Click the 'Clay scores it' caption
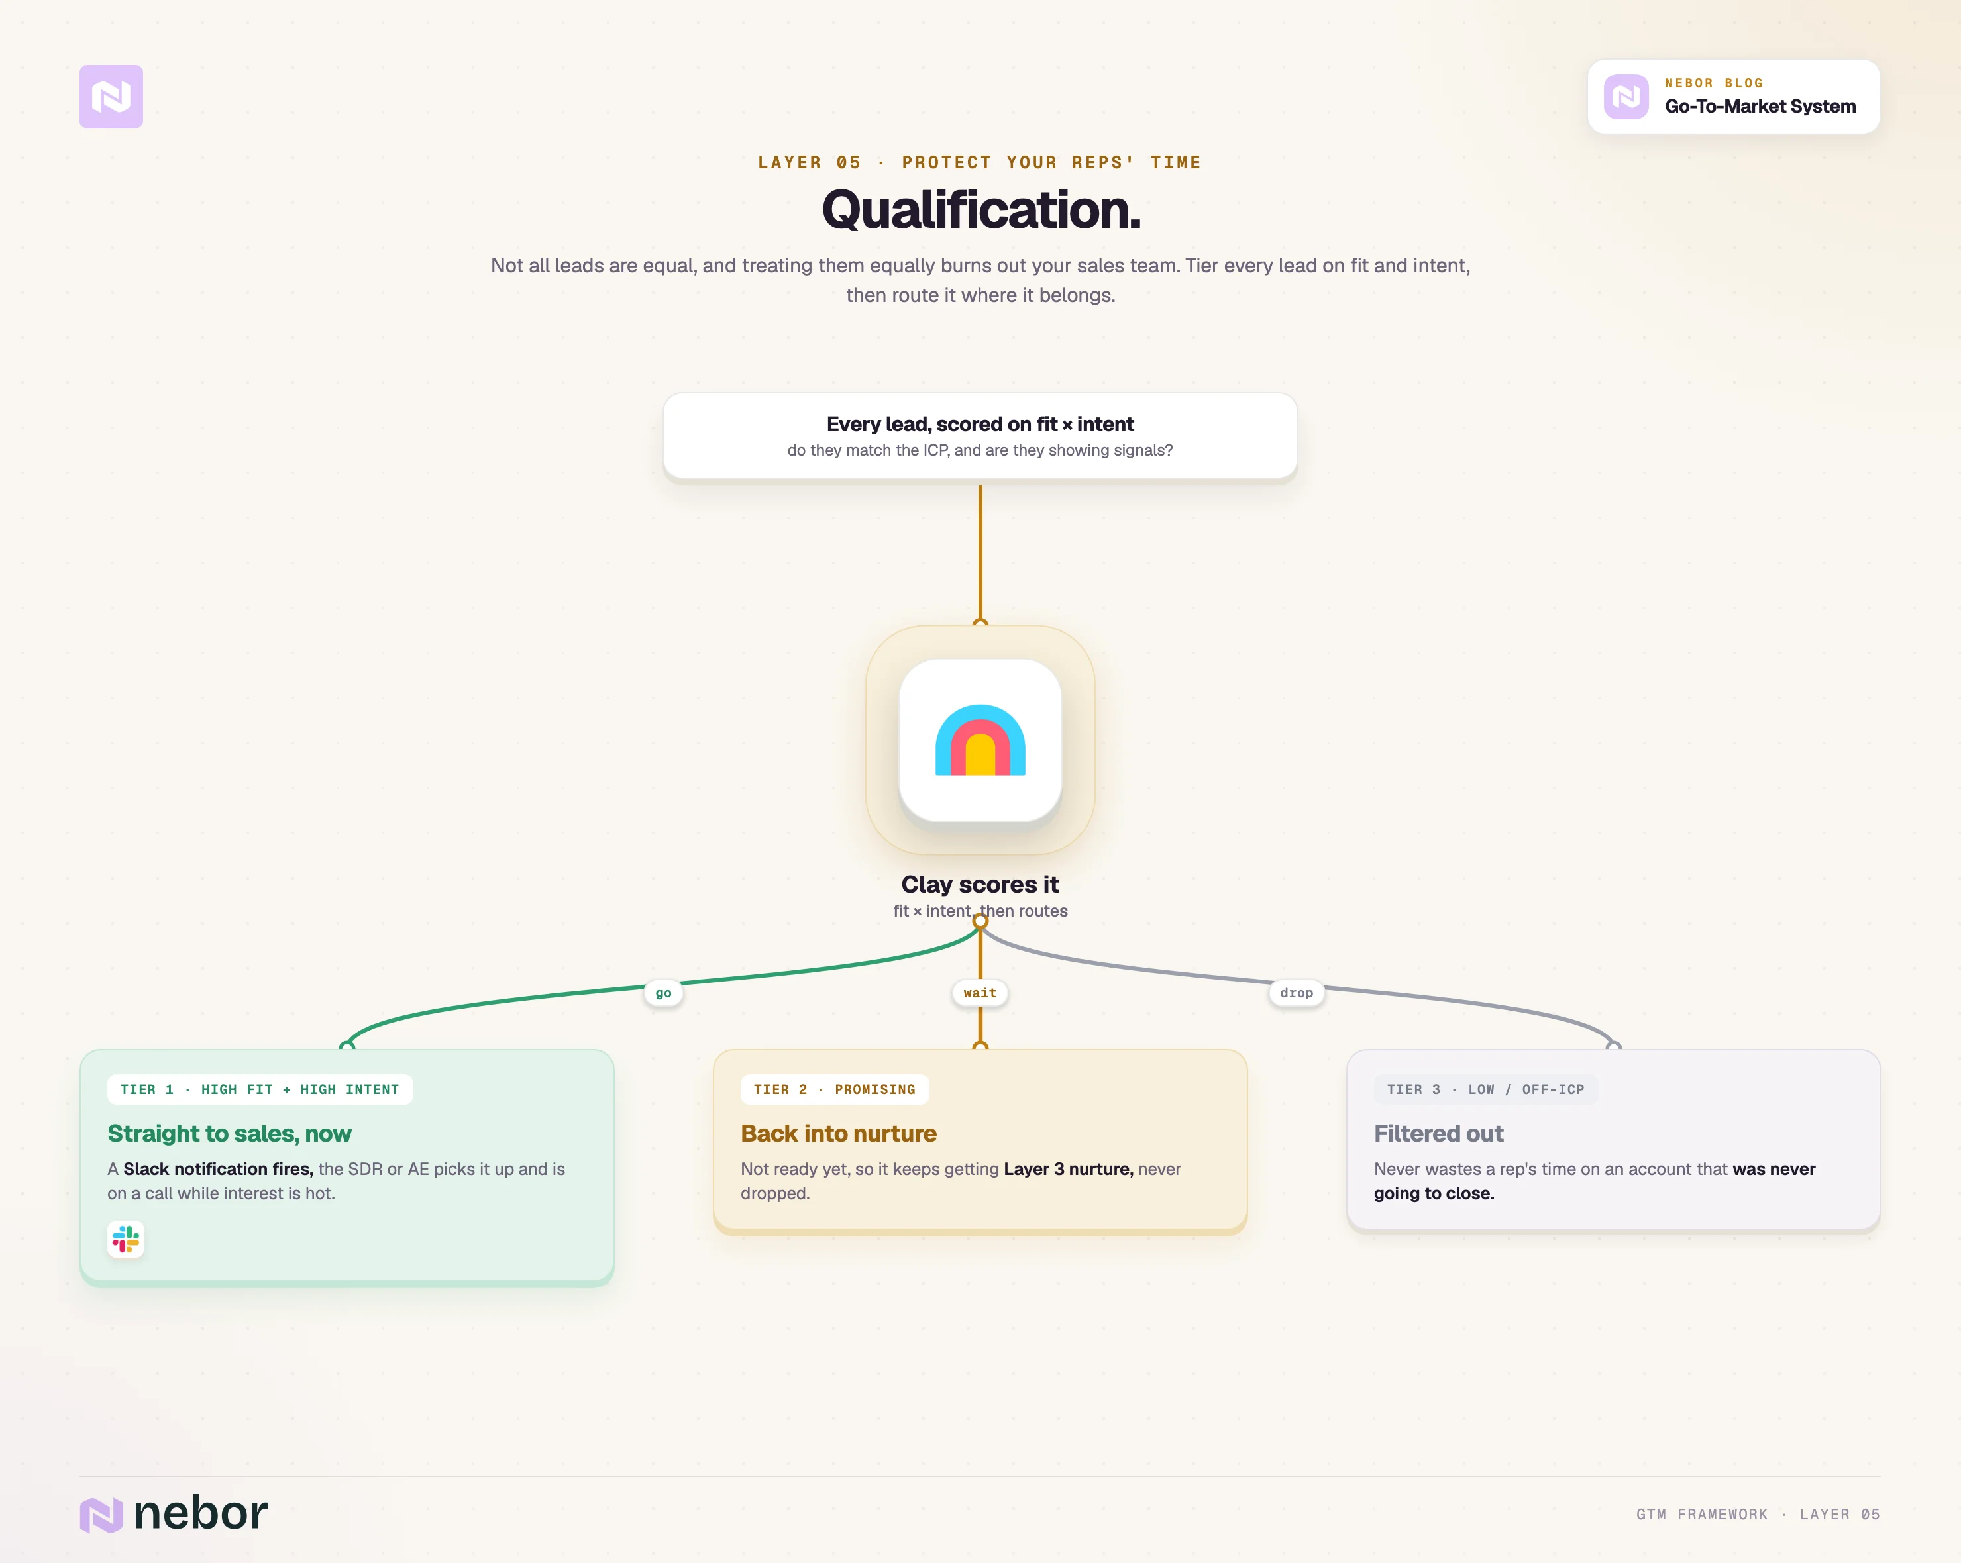 [980, 885]
